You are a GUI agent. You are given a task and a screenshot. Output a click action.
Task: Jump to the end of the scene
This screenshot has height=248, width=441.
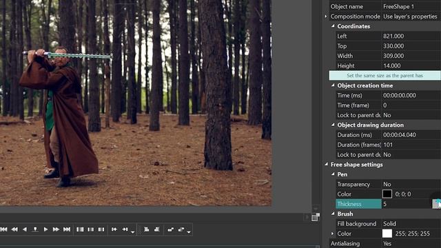coord(67,229)
